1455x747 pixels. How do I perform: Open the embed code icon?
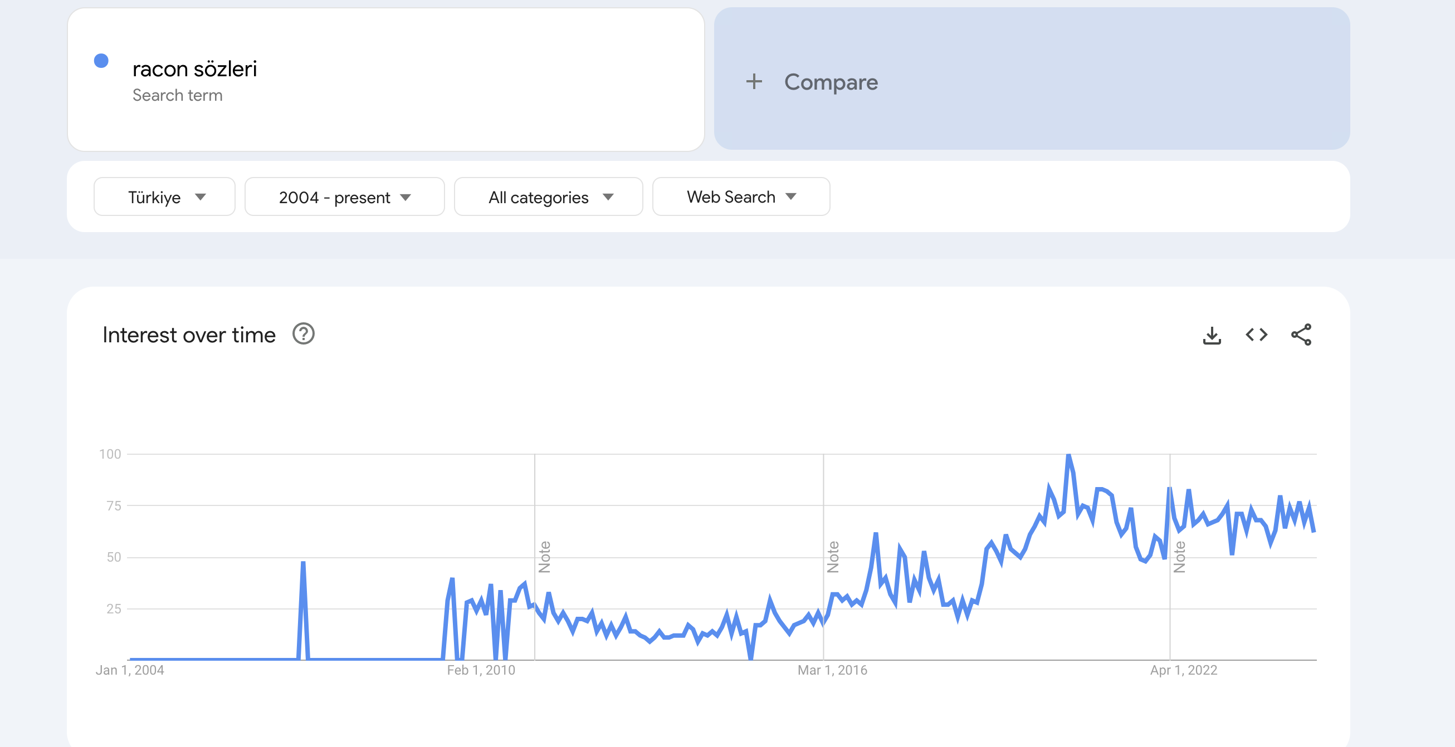click(1256, 335)
